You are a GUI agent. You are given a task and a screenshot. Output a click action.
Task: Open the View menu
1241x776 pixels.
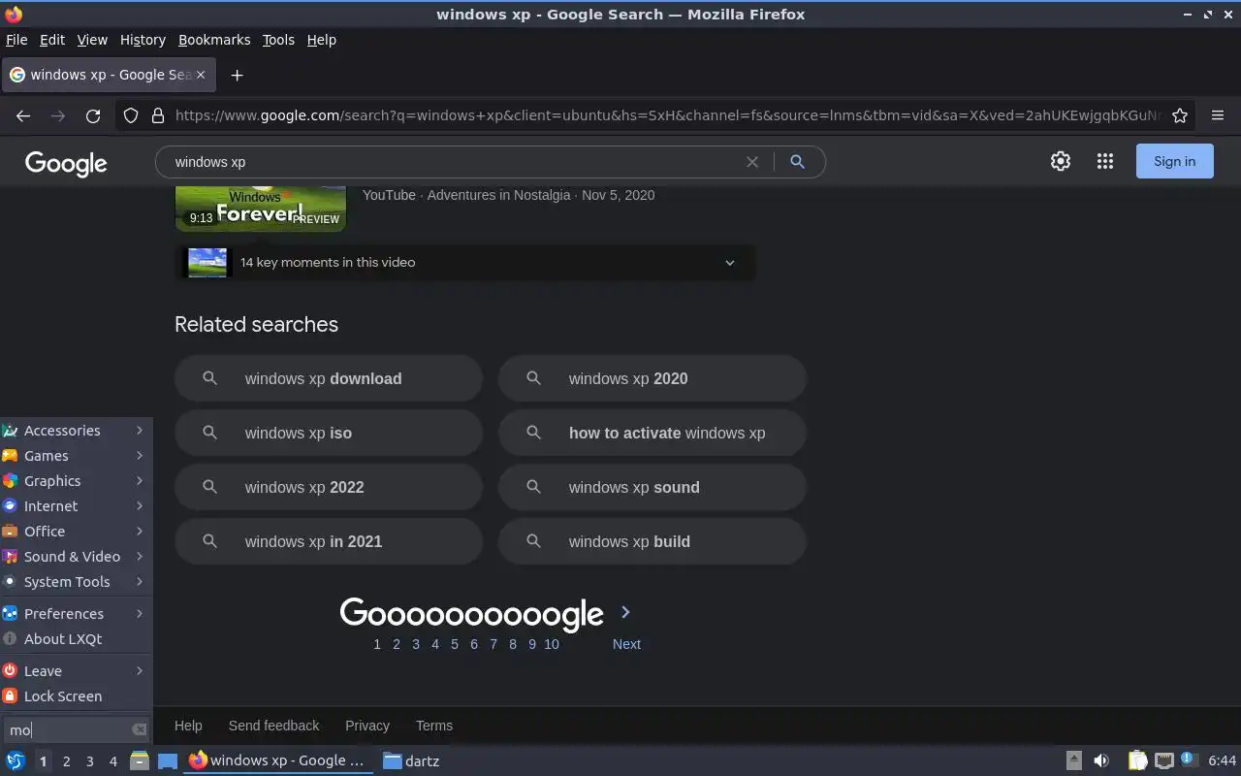click(92, 40)
